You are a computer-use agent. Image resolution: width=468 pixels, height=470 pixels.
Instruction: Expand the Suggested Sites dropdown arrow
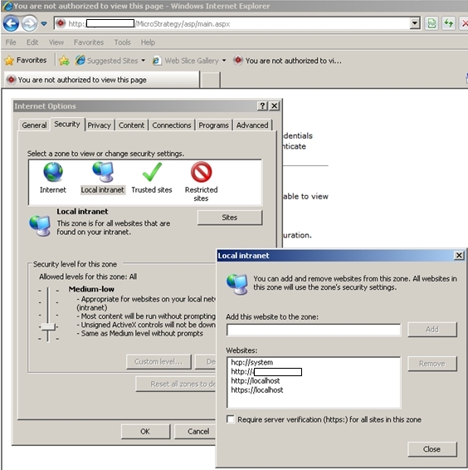pos(144,61)
